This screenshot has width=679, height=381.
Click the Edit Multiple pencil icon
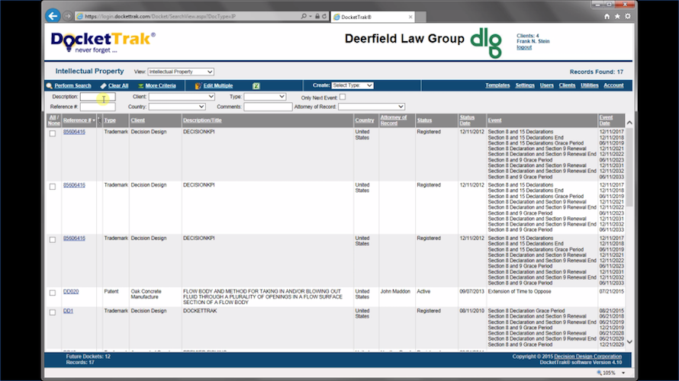point(198,85)
